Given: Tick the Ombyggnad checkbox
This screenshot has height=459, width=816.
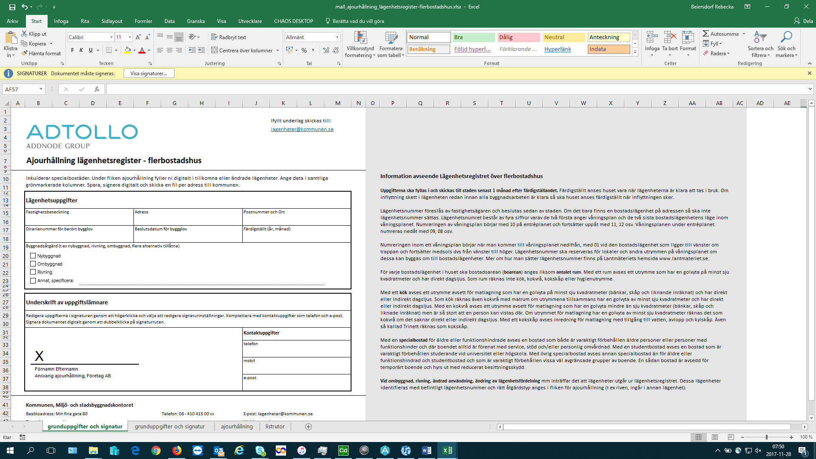Looking at the screenshot, I should [33, 264].
